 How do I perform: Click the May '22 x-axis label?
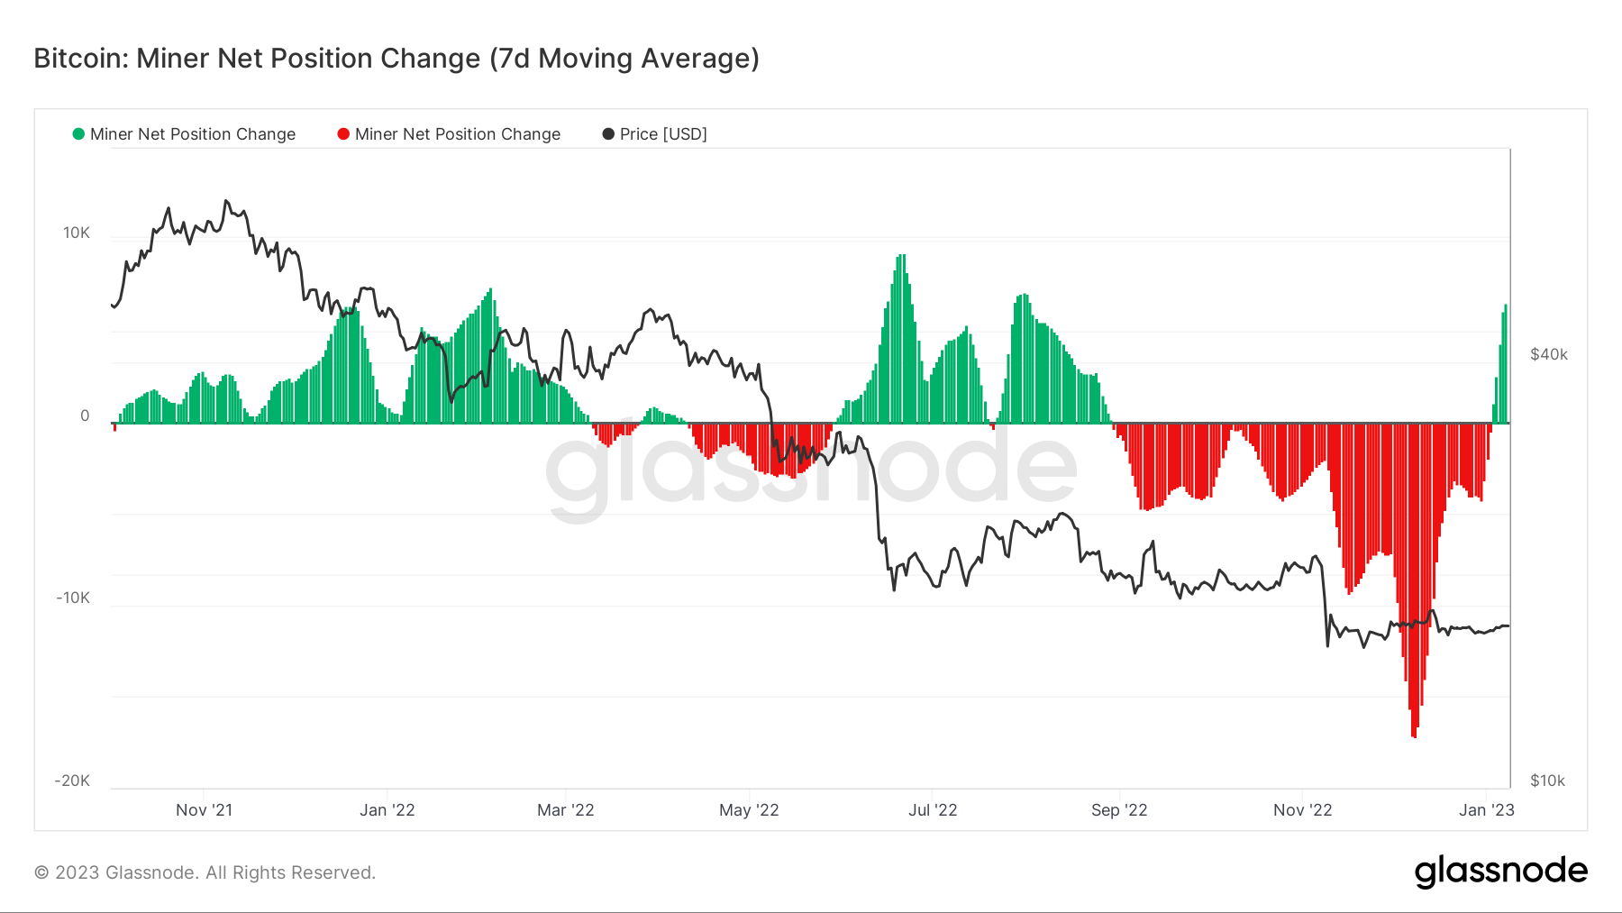coord(749,810)
